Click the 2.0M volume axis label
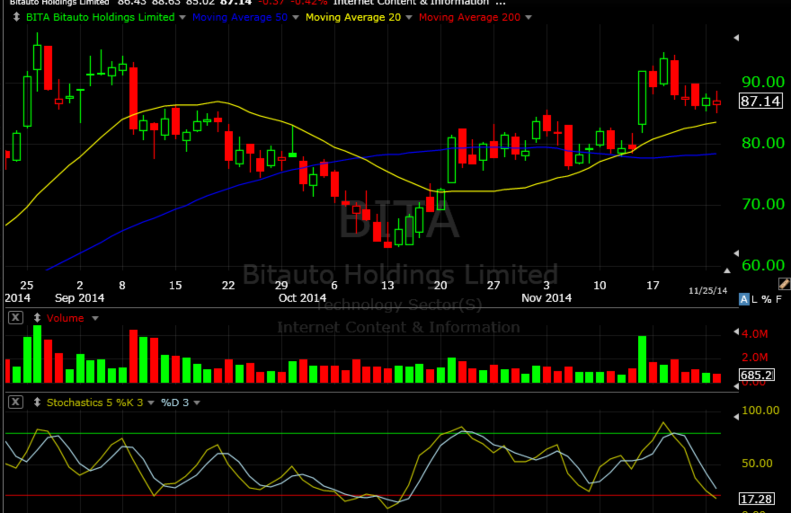The width and height of the screenshot is (791, 513). pyautogui.click(x=755, y=357)
